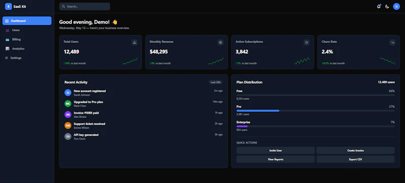Click the '3,842' subscriptions value
405x183 pixels.
click(242, 52)
